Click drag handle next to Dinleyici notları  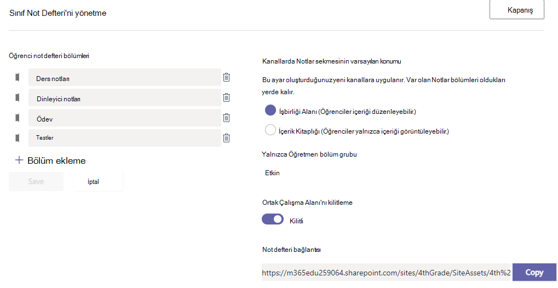point(18,97)
